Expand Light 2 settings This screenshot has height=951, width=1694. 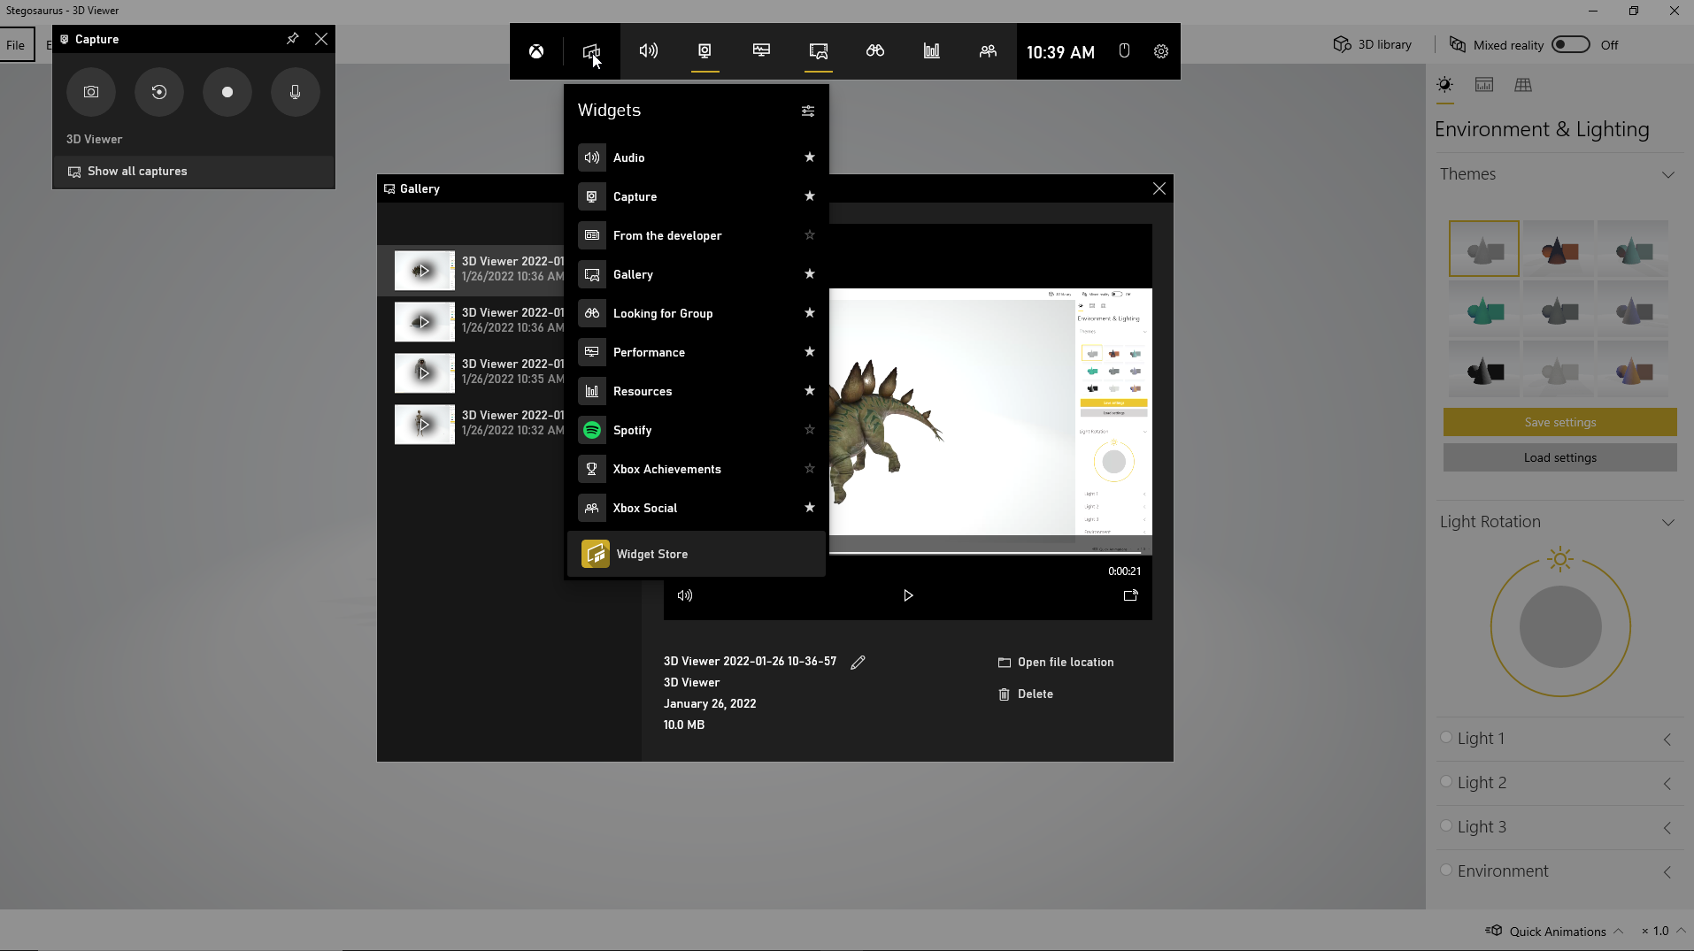[x=1667, y=784]
